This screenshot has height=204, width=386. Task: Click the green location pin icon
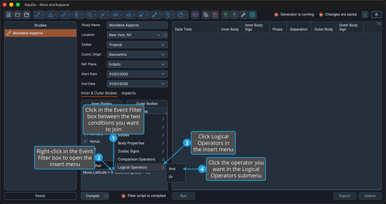(x=226, y=15)
